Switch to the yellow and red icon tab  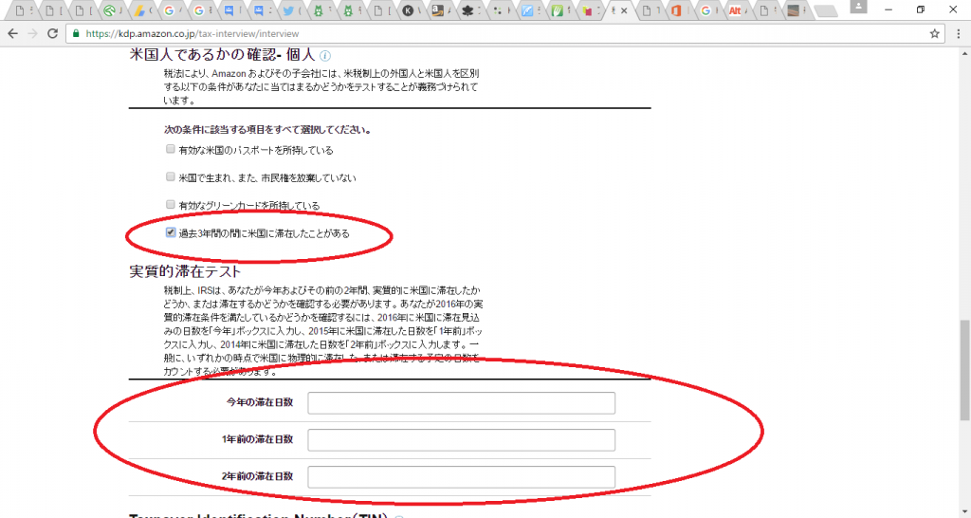click(x=591, y=10)
